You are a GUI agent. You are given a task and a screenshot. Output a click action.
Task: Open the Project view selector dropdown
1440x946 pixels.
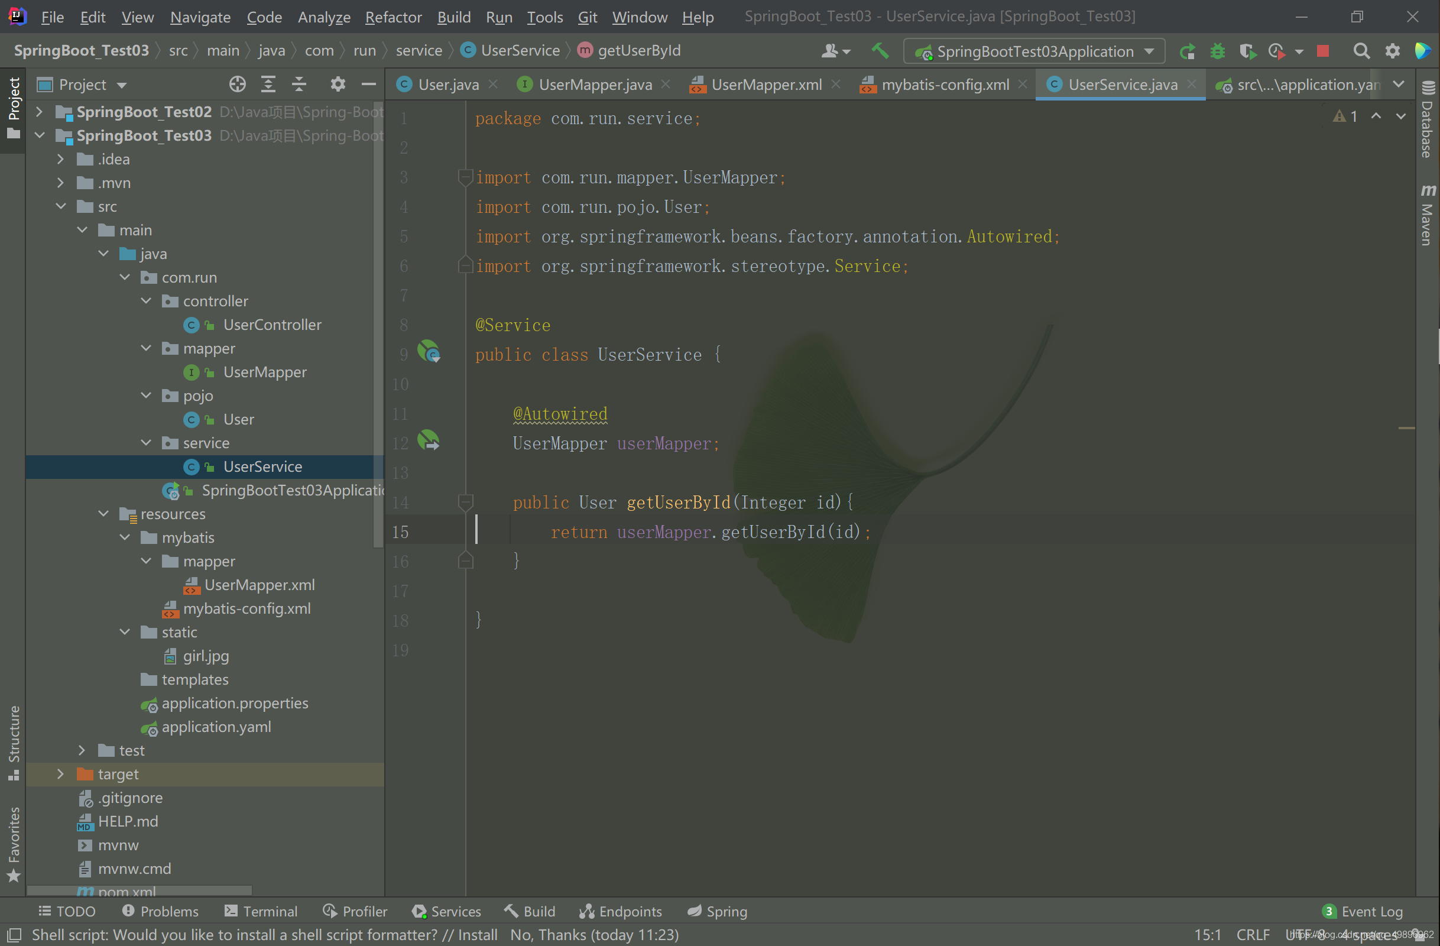coord(82,85)
